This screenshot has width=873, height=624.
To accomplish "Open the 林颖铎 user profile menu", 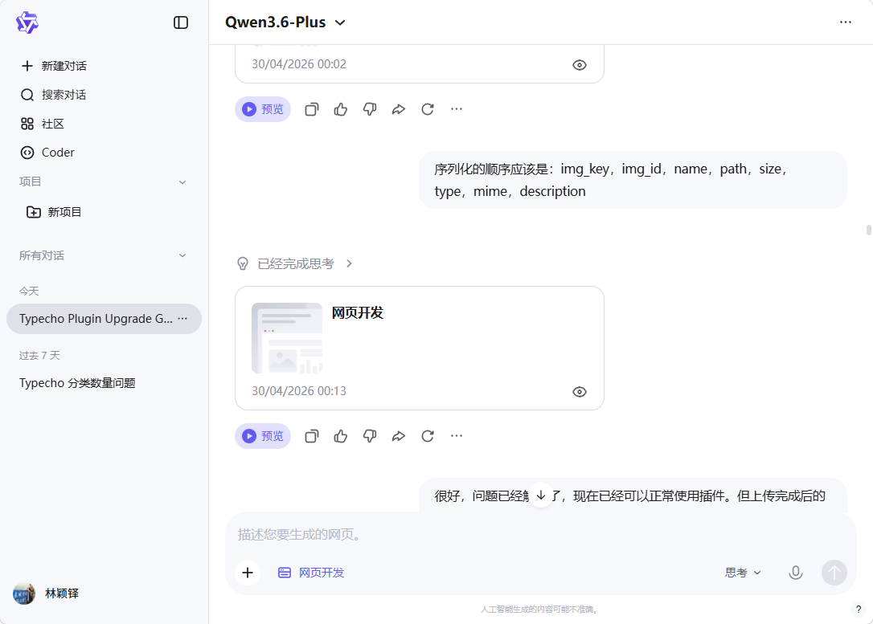I will click(x=46, y=593).
